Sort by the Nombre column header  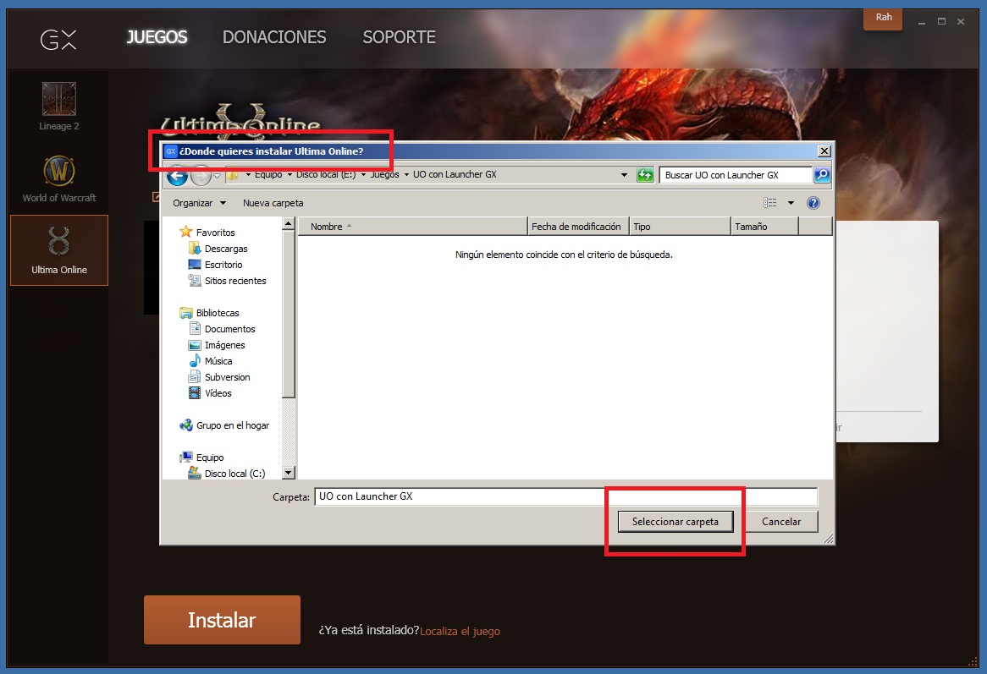[412, 227]
